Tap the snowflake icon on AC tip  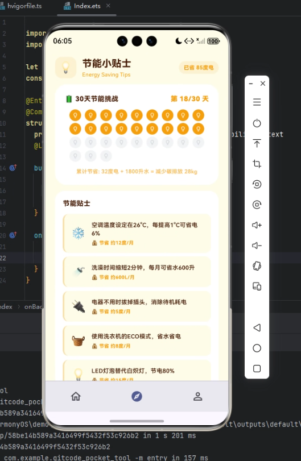79,233
